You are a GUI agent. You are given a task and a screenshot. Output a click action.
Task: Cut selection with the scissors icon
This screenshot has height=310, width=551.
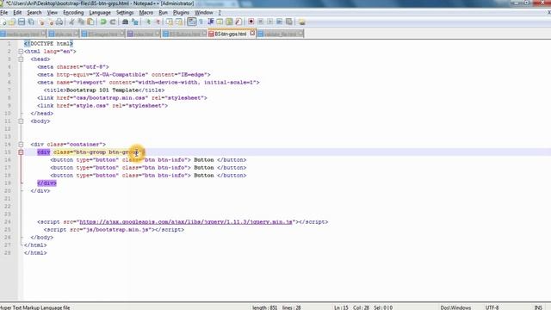71,22
